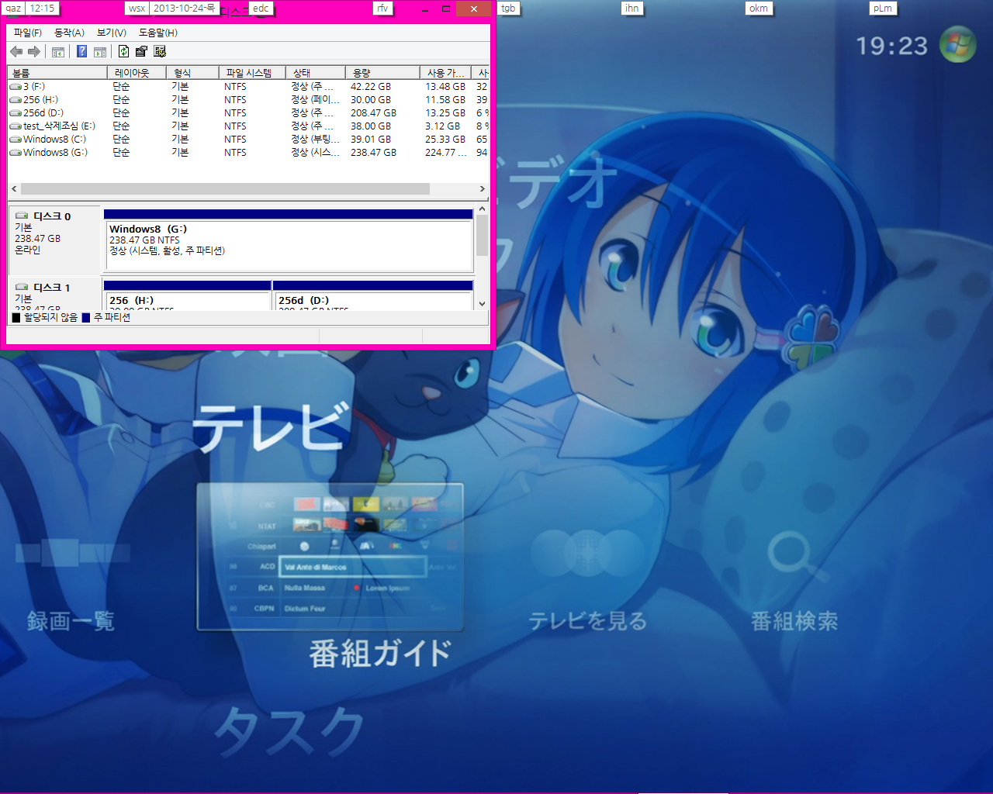Select the drive icon of volume 256 (H:)
The image size is (993, 794).
click(16, 100)
